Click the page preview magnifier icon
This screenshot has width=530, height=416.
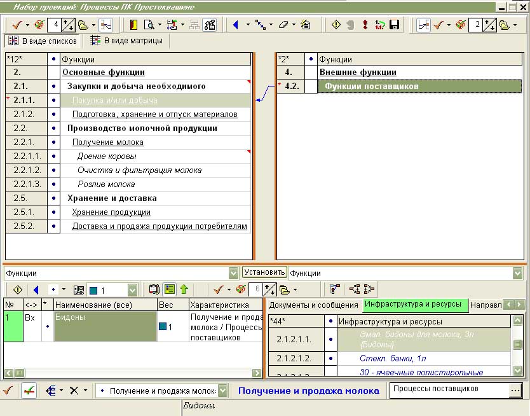click(150, 25)
